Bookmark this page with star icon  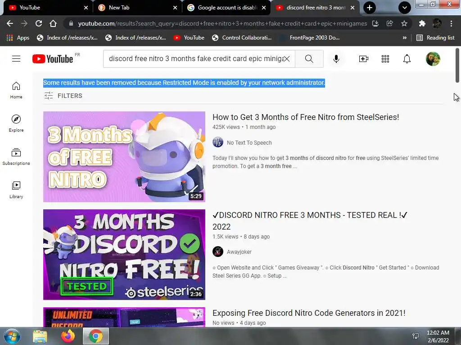point(404,23)
